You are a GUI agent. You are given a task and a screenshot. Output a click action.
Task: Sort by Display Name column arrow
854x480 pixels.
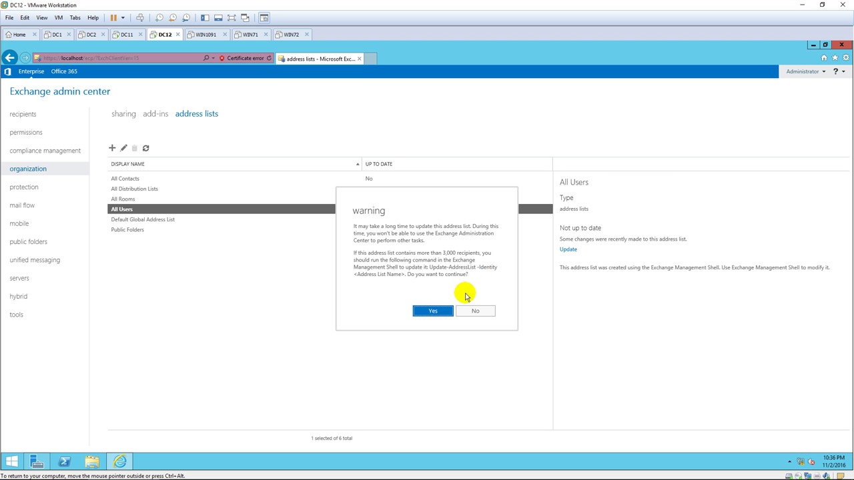pos(358,164)
